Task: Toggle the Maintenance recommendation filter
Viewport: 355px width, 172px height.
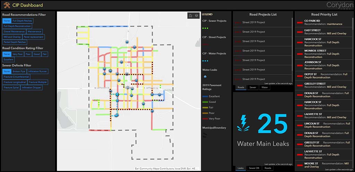Action: [34, 32]
